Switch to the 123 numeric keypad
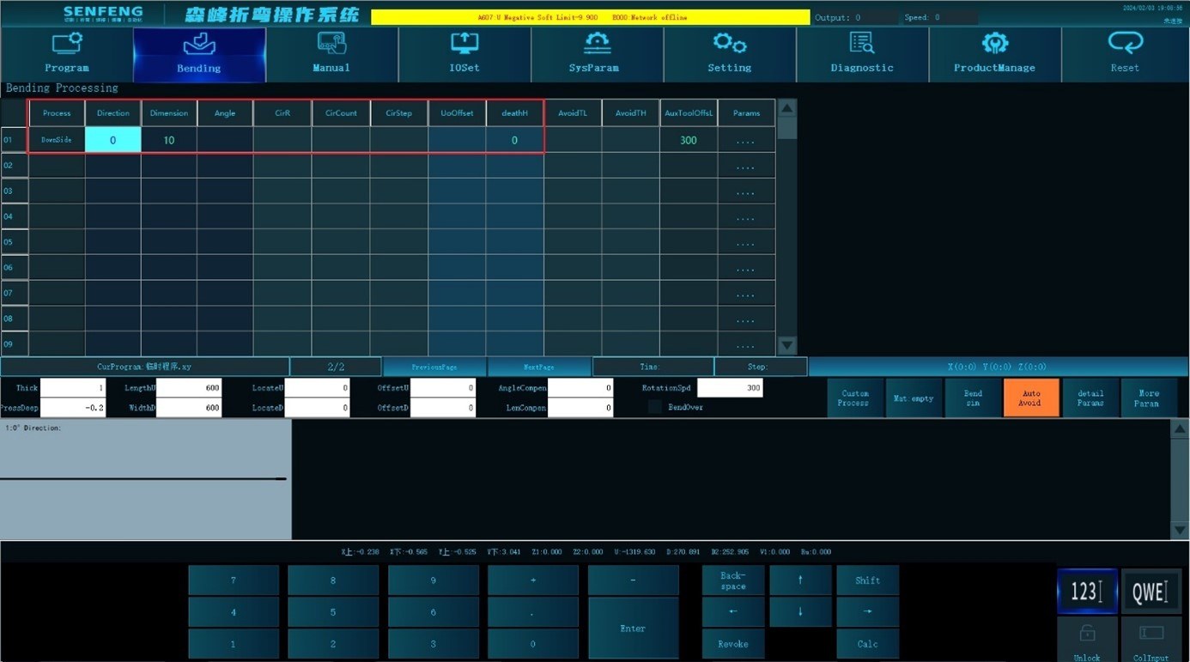This screenshot has width=1190, height=662. (x=1087, y=592)
